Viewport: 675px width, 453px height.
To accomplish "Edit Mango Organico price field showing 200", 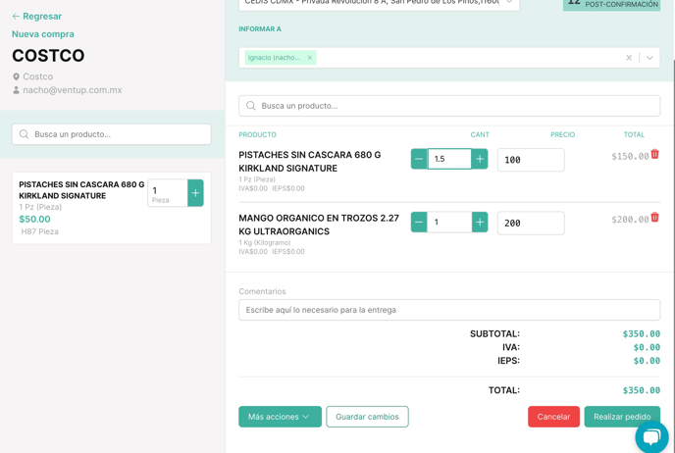I will (x=531, y=224).
